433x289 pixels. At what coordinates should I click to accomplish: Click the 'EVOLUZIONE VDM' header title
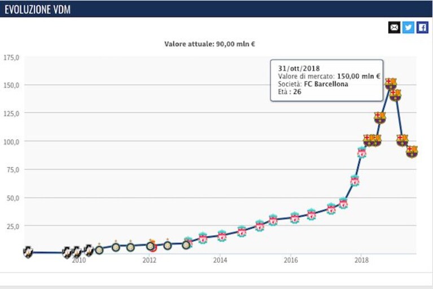click(38, 10)
